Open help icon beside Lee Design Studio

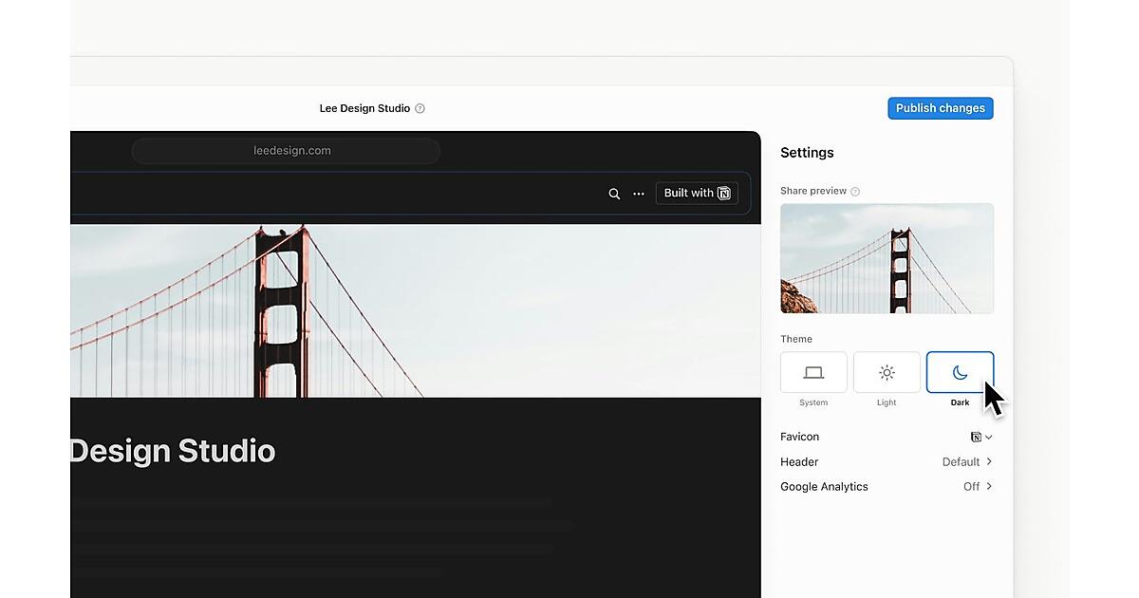tap(420, 108)
